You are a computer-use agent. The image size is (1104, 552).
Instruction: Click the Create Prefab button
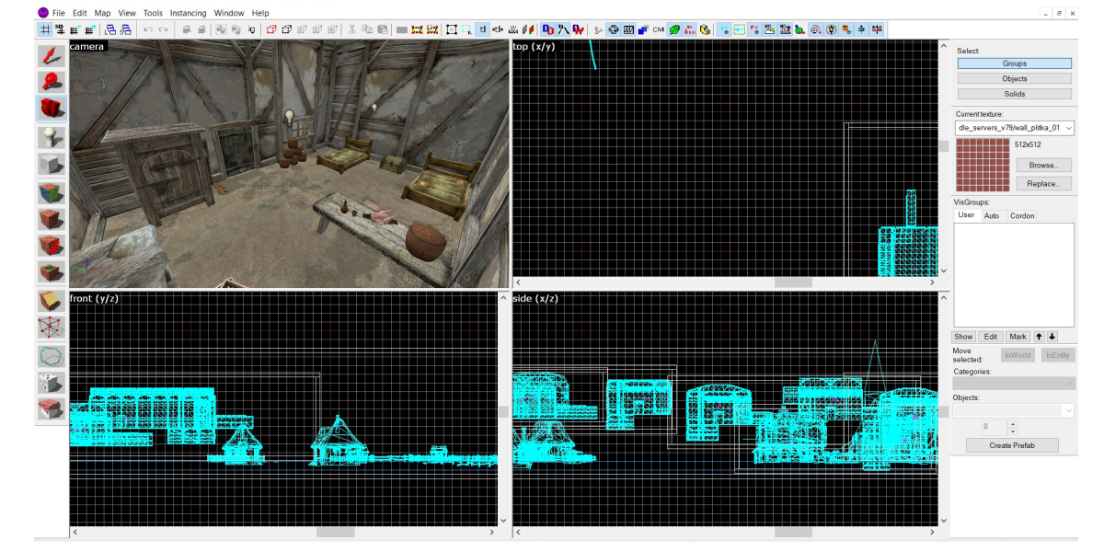[1012, 445]
